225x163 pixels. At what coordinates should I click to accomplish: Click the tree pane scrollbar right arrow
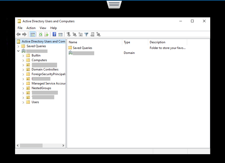click(63, 146)
